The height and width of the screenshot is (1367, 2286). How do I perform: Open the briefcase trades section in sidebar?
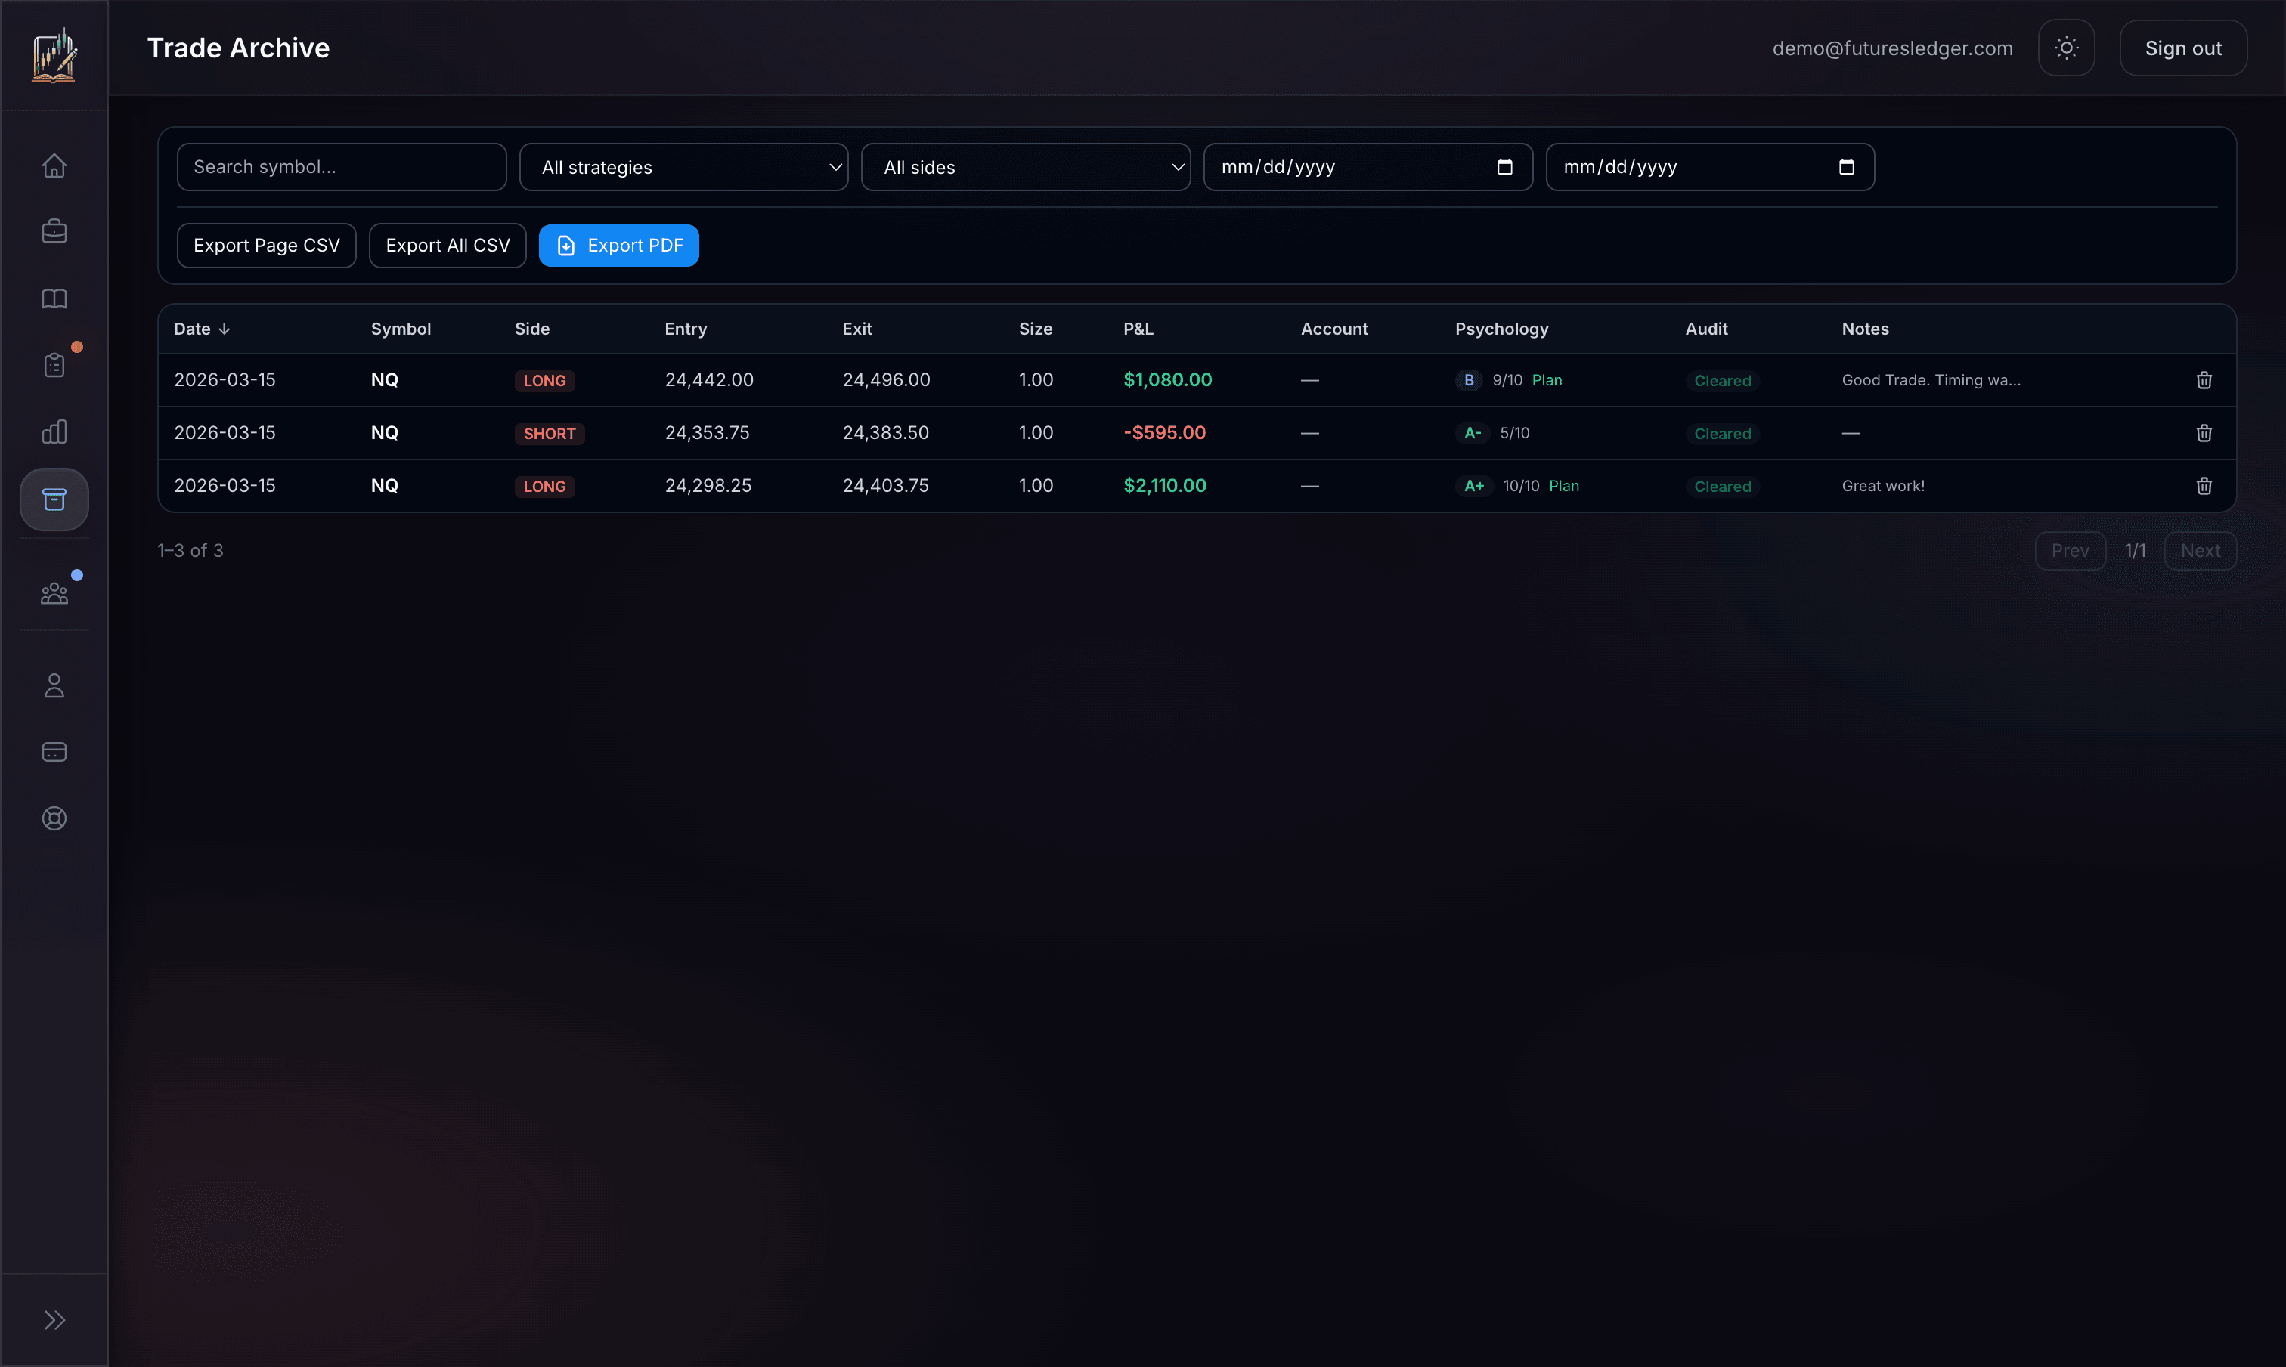coord(54,230)
